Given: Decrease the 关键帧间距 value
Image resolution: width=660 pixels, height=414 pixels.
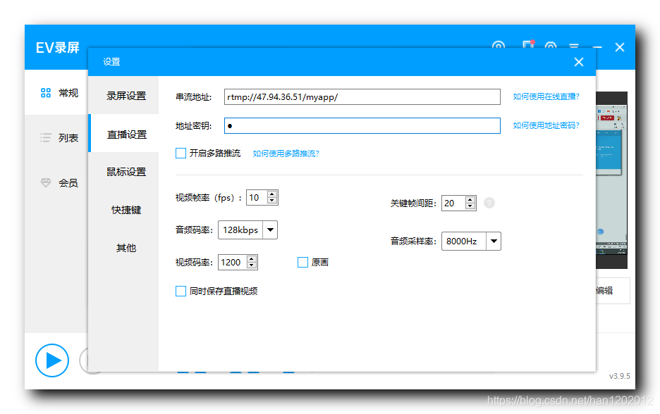Looking at the screenshot, I should [470, 206].
